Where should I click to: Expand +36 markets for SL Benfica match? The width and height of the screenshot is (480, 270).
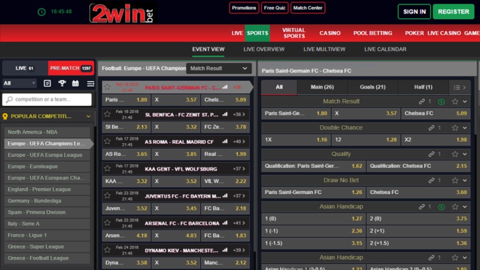(x=239, y=114)
